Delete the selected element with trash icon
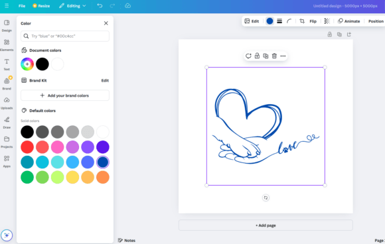 pyautogui.click(x=274, y=56)
